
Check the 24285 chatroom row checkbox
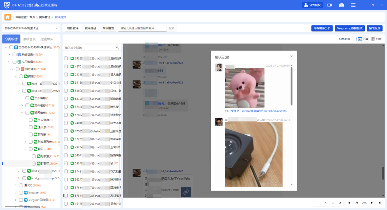click(66, 59)
